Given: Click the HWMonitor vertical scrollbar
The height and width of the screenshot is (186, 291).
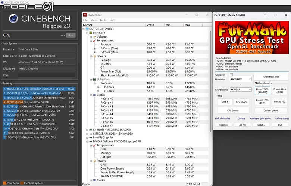Looking at the screenshot, I should point(210,82).
